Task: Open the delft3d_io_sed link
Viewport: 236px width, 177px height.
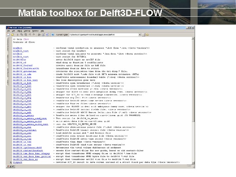Action: point(22,133)
